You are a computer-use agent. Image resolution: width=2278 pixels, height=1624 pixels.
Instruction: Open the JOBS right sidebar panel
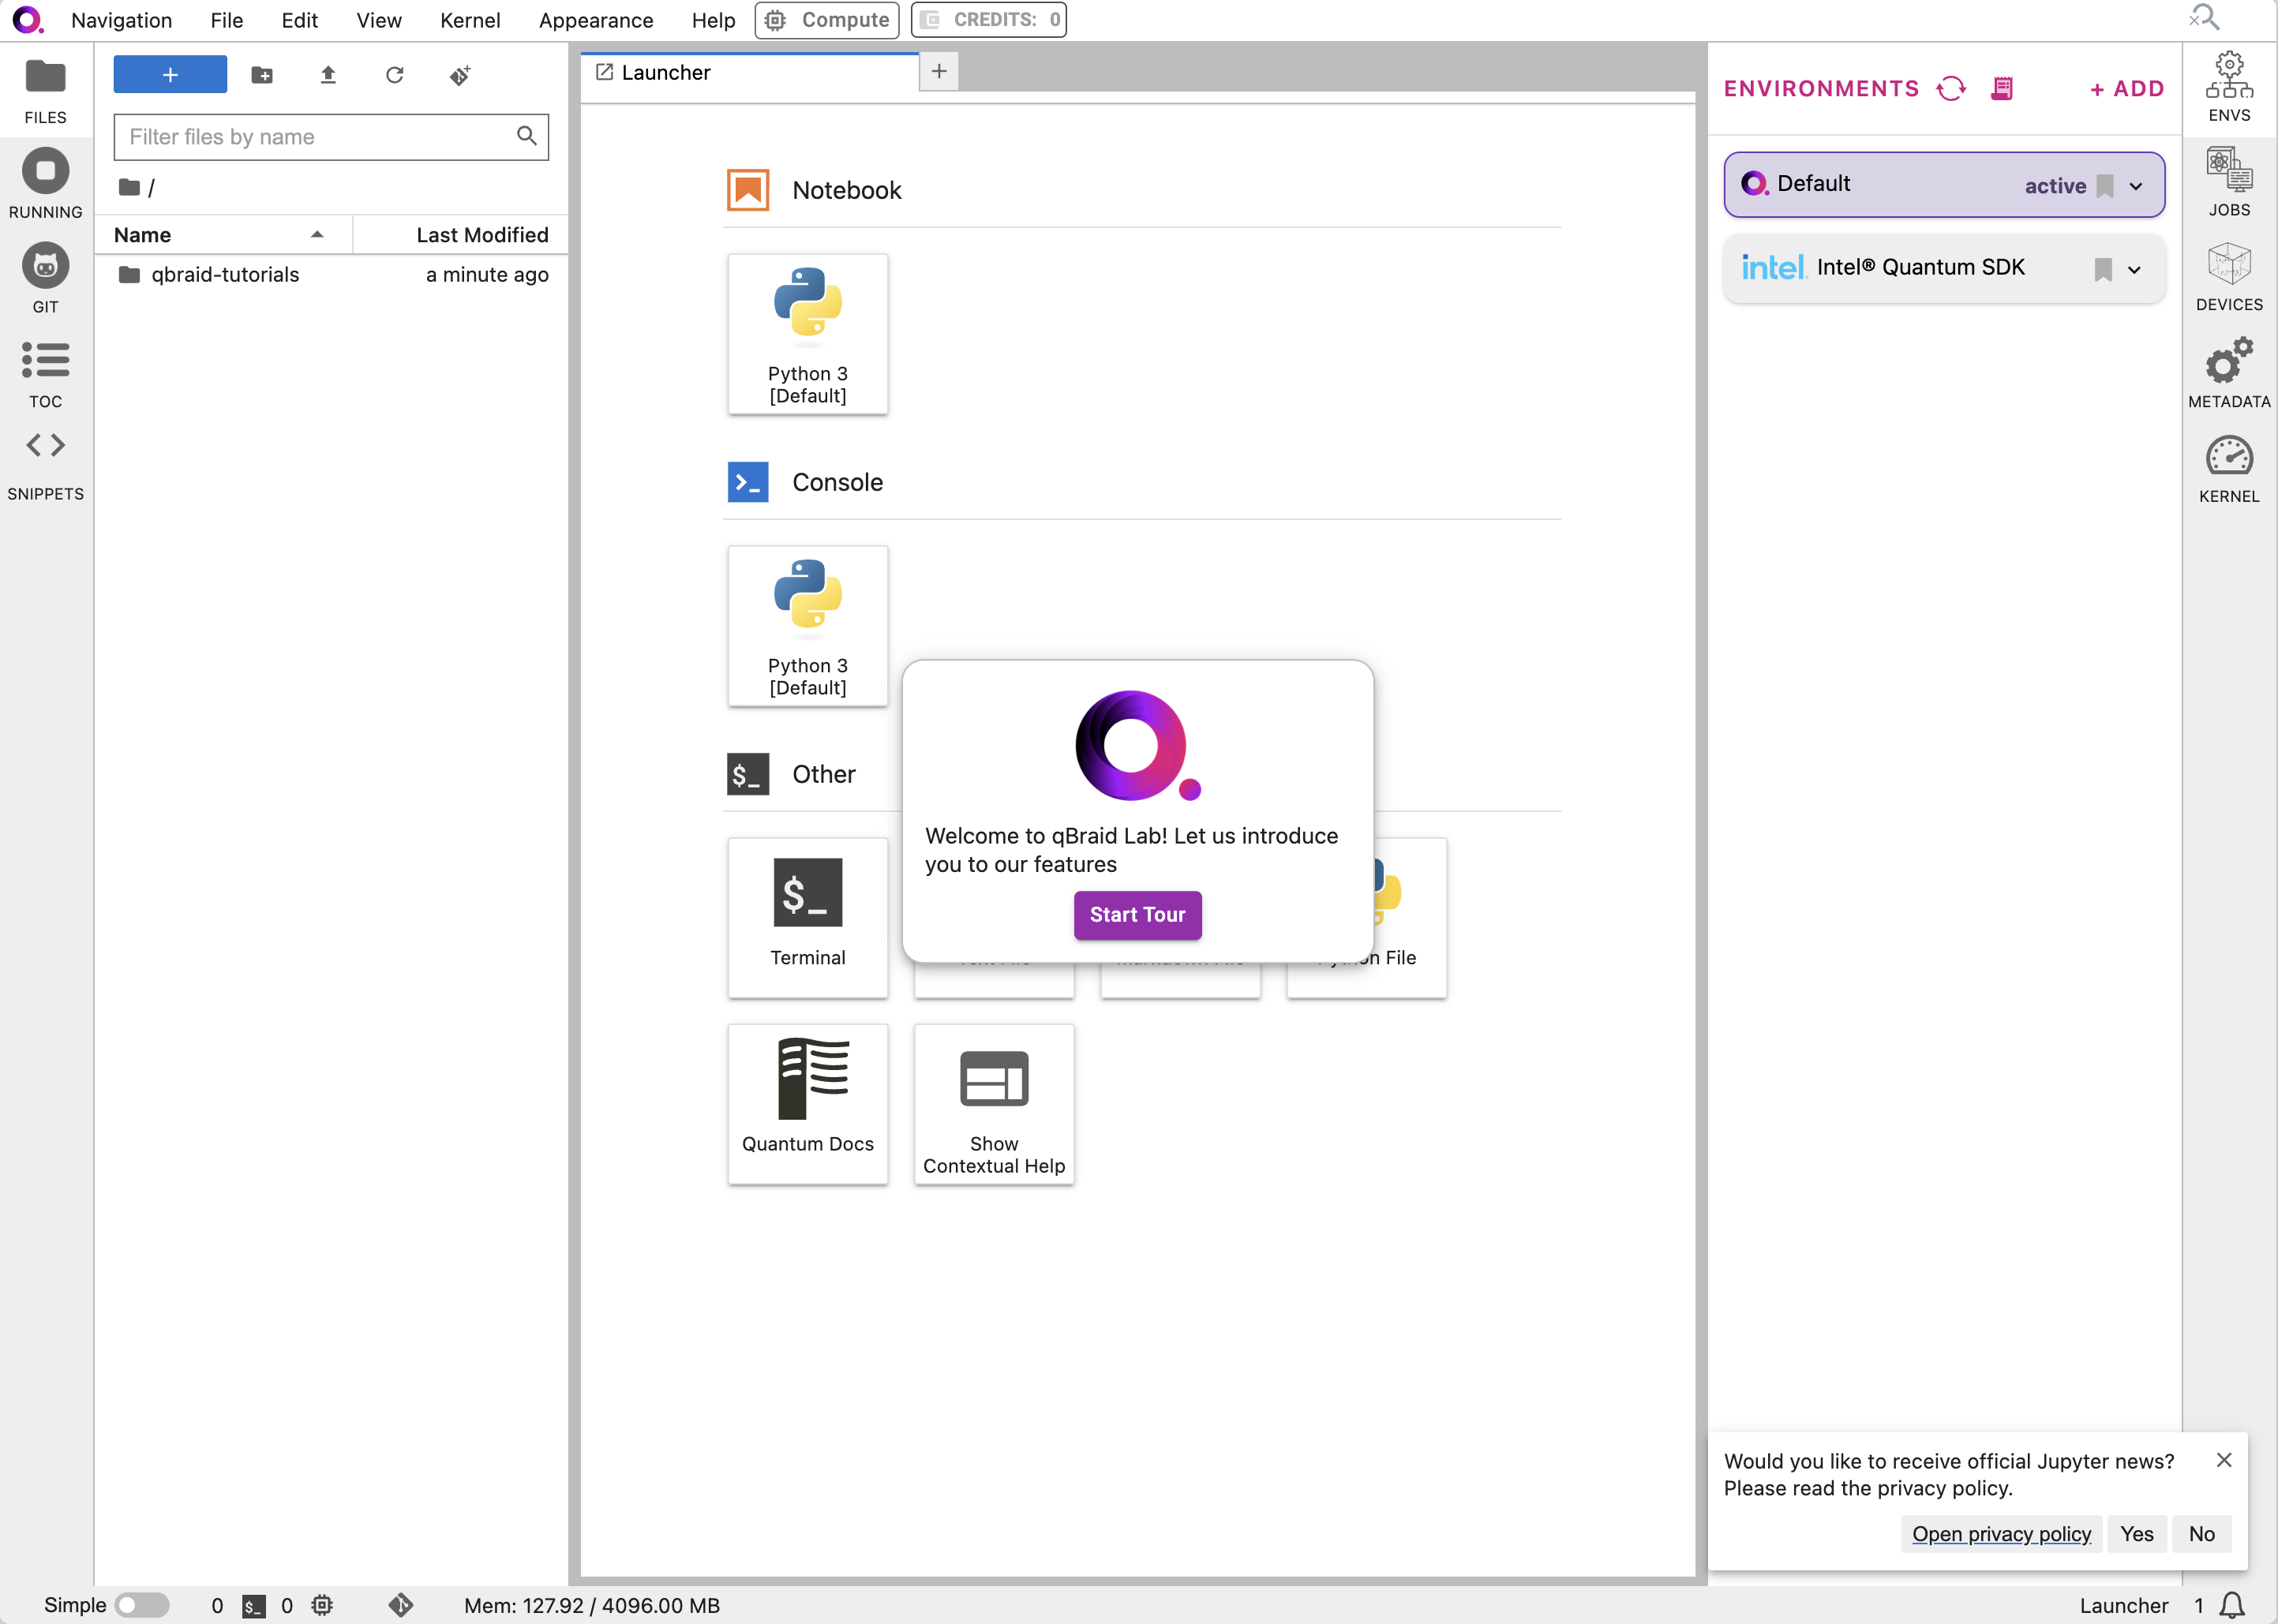point(2230,182)
